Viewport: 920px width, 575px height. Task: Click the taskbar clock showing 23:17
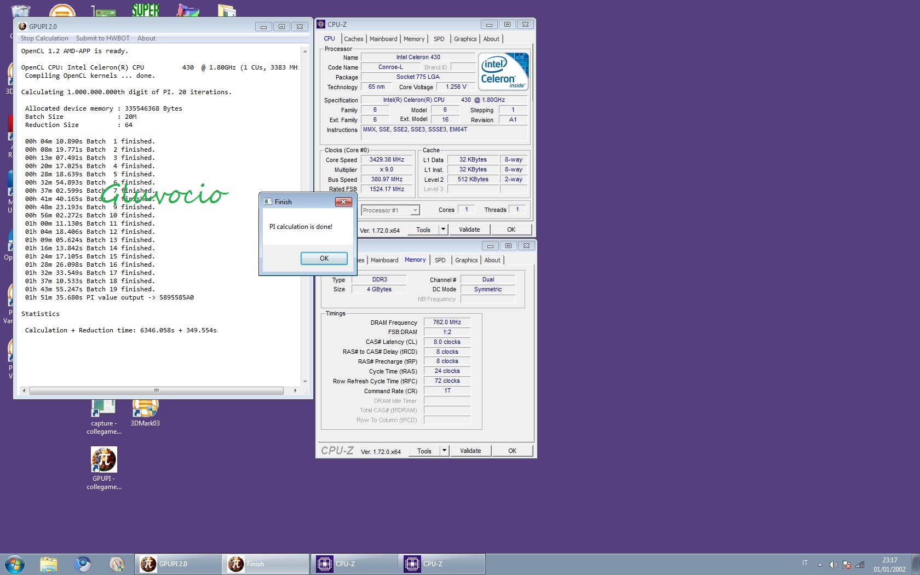(889, 565)
